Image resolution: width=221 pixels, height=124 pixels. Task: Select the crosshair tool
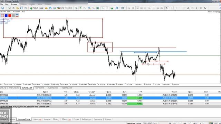[x=171, y=8]
